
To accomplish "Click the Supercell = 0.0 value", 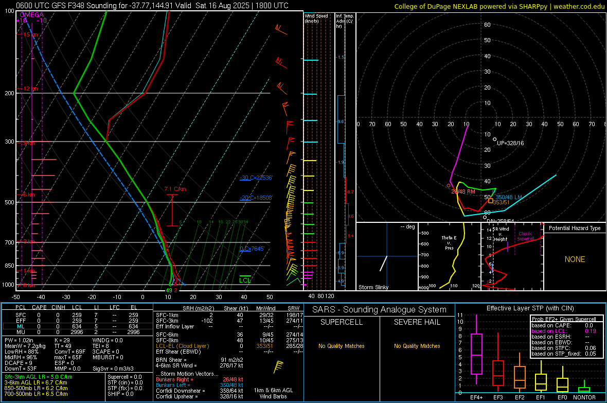I will tap(124, 377).
